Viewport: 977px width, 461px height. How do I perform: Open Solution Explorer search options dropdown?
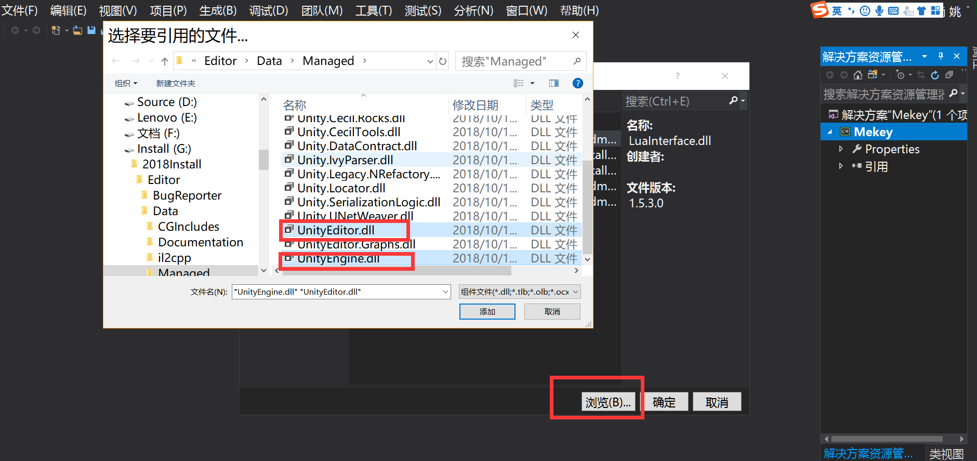[x=963, y=94]
